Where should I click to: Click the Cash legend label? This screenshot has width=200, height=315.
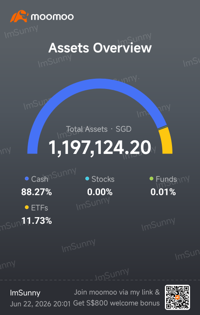(x=40, y=179)
